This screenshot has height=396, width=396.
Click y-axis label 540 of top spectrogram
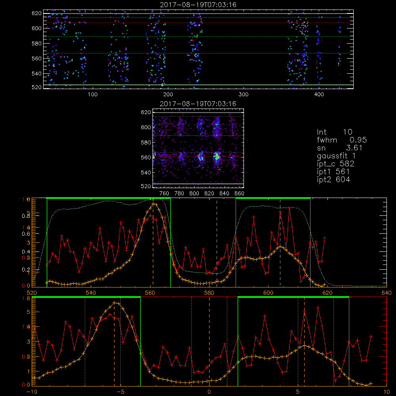click(36, 74)
